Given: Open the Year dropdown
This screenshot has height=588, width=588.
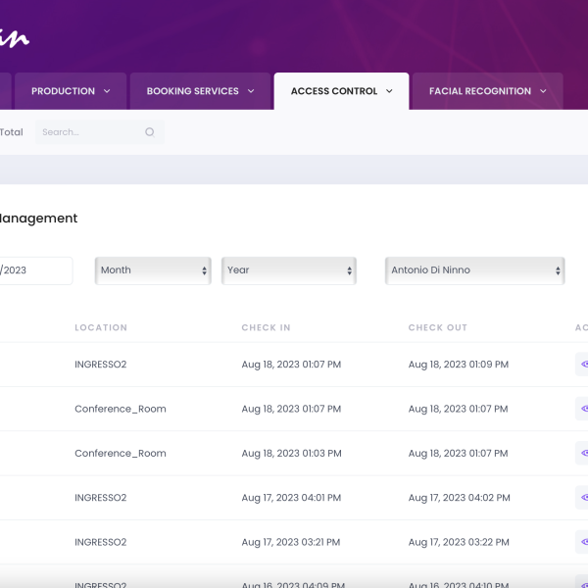Looking at the screenshot, I should click(x=289, y=270).
